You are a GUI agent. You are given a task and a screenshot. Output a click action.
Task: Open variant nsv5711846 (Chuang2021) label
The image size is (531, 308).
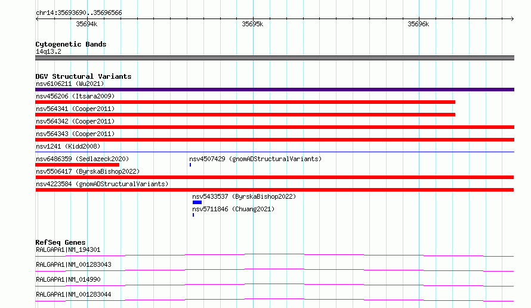coord(233,209)
